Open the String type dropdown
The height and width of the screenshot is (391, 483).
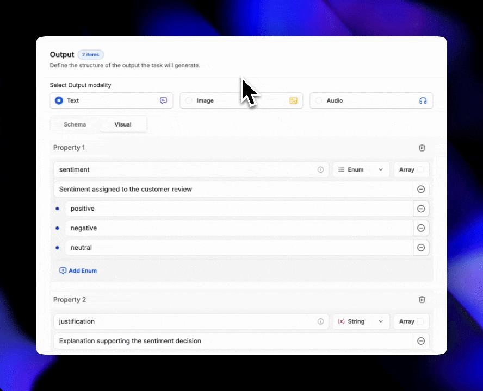(x=361, y=321)
